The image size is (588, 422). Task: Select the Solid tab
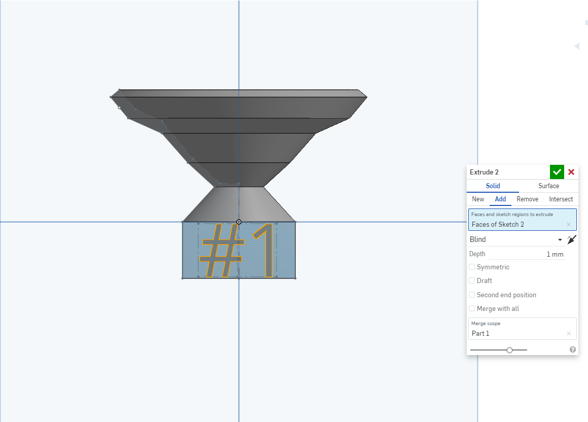coord(493,186)
